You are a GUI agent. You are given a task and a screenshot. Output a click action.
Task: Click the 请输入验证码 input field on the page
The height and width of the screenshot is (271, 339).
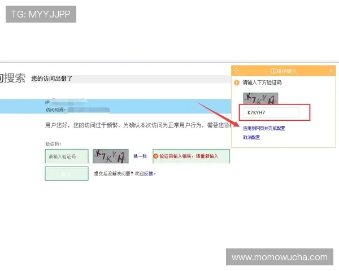(67, 156)
